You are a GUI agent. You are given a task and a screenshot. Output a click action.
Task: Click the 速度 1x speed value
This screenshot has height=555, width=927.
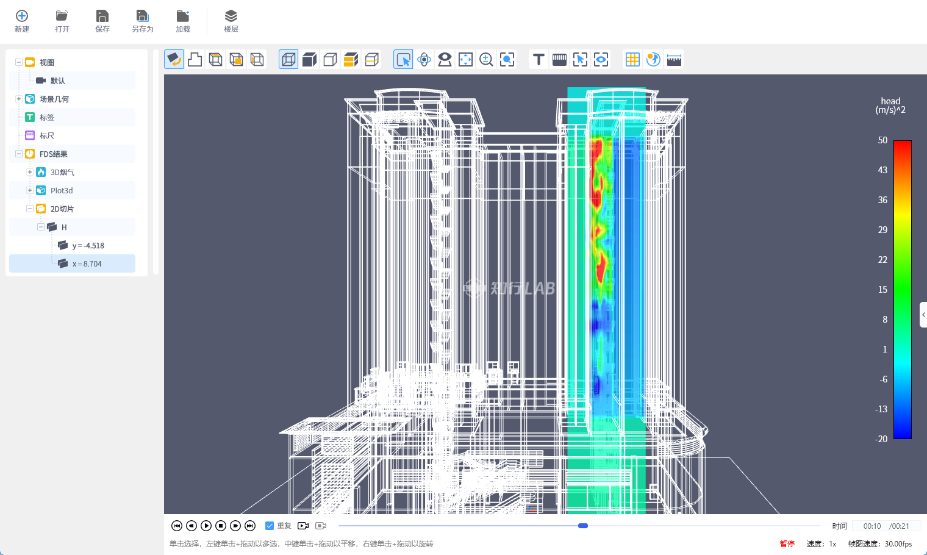pyautogui.click(x=832, y=544)
